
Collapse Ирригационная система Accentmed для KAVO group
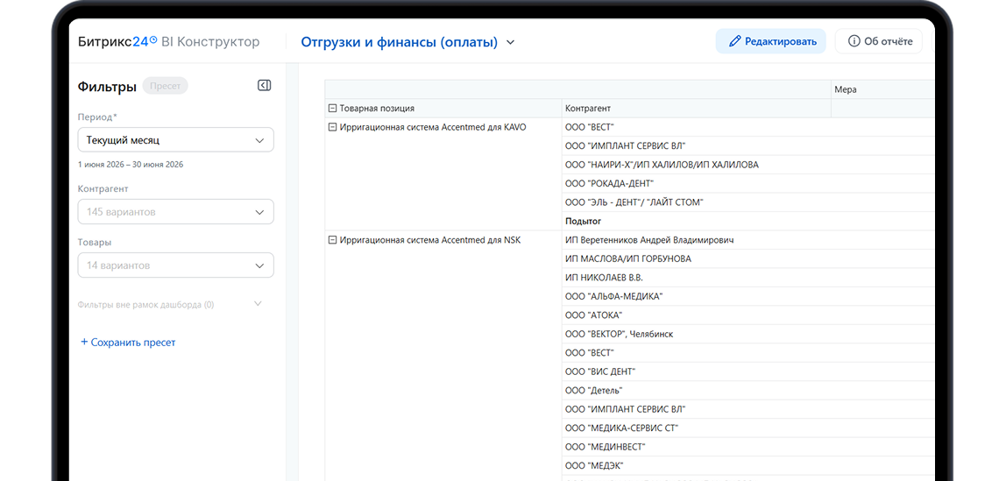[332, 127]
